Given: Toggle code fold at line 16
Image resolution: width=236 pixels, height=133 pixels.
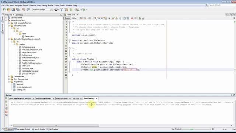Looking at the screenshot, I should (70, 62).
